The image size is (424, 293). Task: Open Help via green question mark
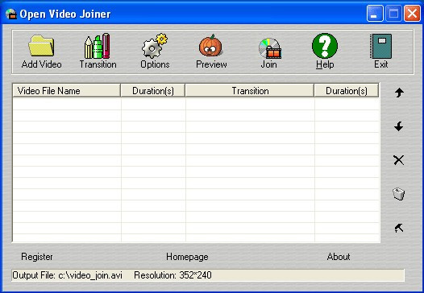(x=325, y=46)
